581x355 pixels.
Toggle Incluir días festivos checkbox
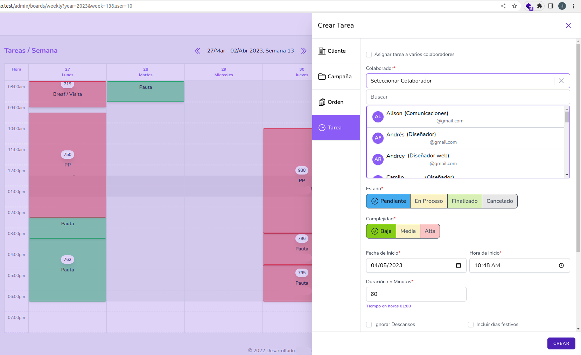[x=471, y=325]
